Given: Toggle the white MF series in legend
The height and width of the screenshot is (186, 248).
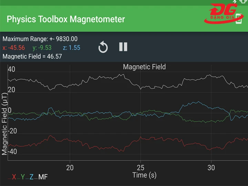Looking at the screenshot, I should pos(43,177).
